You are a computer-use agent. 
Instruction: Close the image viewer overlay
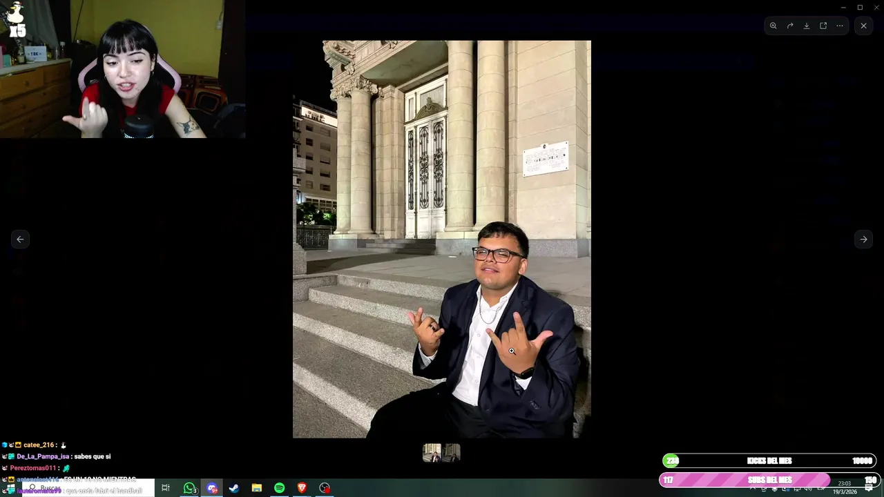(863, 26)
